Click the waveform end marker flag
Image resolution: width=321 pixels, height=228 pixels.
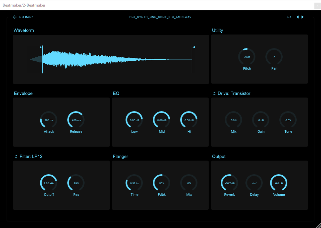point(193,47)
